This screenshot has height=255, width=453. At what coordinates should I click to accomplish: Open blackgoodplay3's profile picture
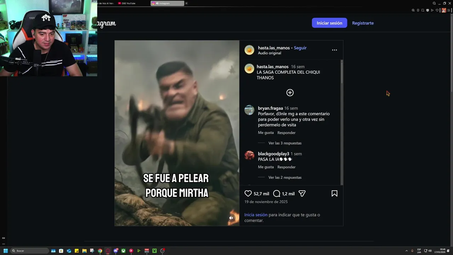[x=249, y=155]
